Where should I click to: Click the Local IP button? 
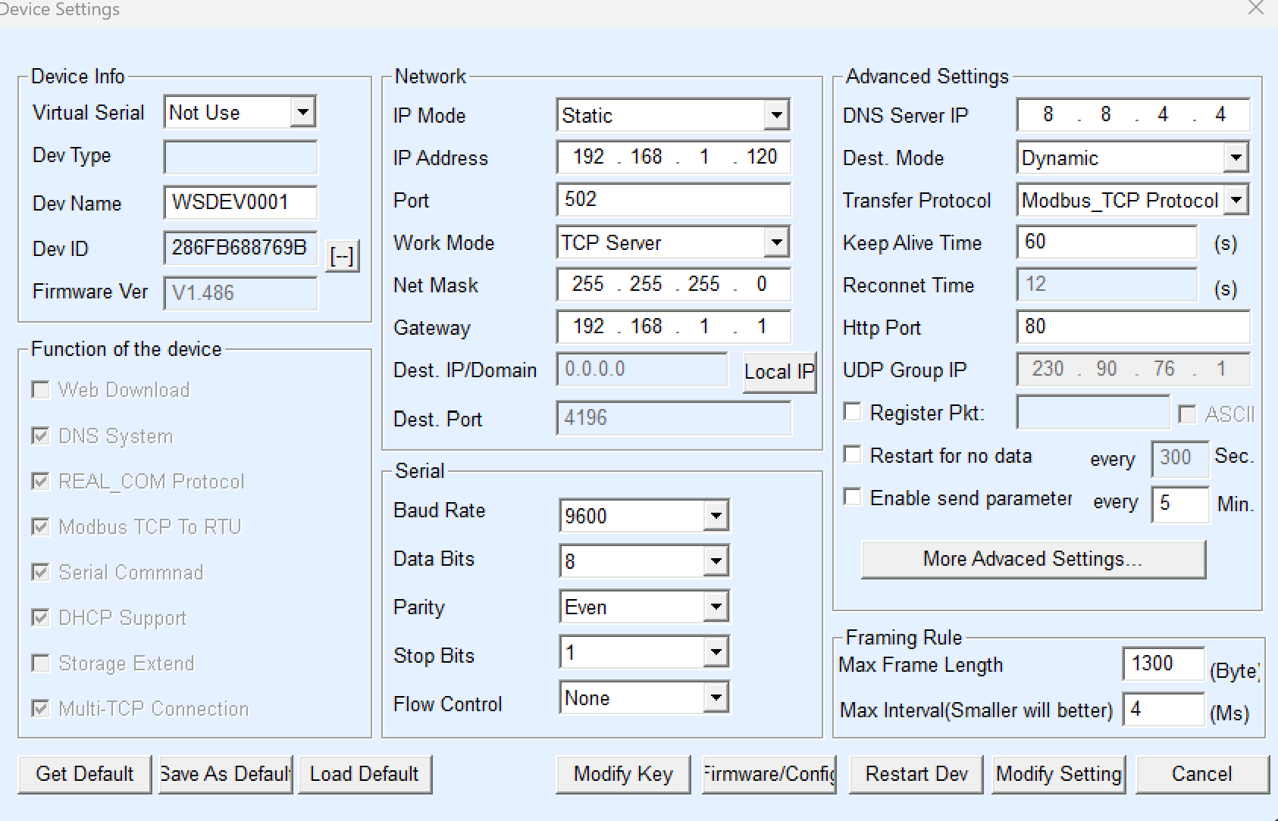[x=778, y=371]
